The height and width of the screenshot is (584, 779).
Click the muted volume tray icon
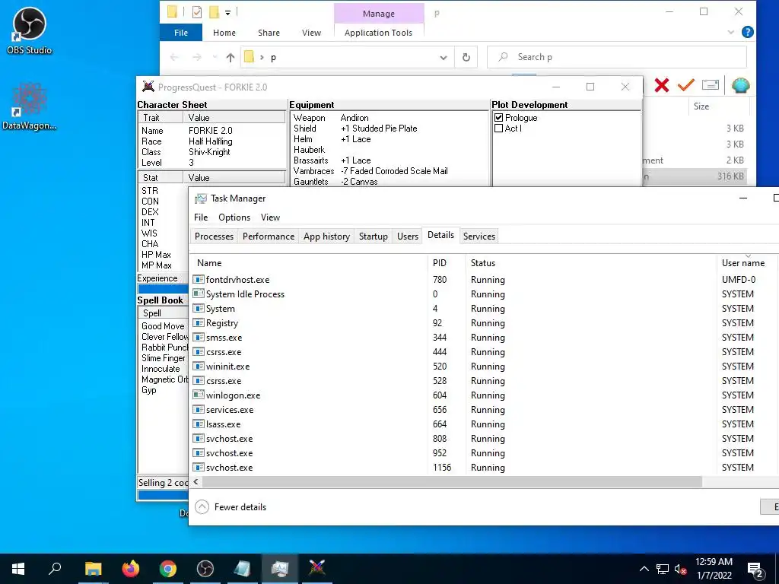(x=681, y=569)
